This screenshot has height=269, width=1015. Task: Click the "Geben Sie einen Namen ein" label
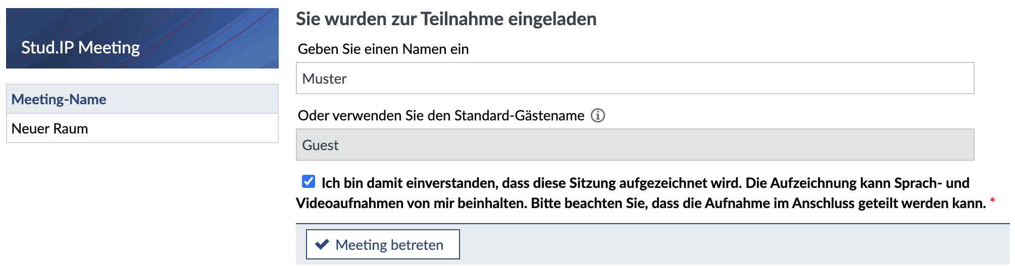point(383,49)
